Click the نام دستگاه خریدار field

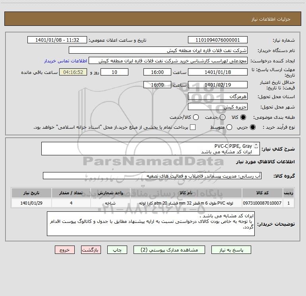[x=158, y=50]
